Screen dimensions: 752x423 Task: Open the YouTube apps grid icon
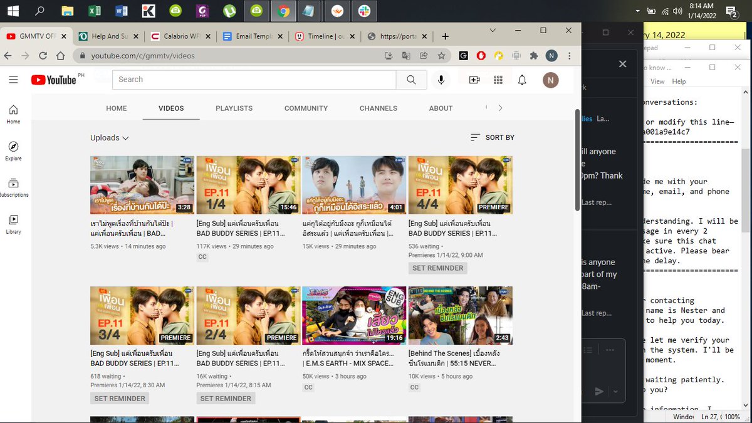point(499,80)
